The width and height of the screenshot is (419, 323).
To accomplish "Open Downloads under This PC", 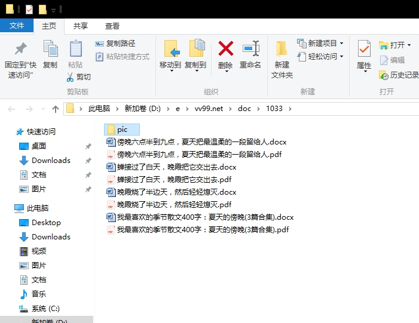I will point(45,237).
